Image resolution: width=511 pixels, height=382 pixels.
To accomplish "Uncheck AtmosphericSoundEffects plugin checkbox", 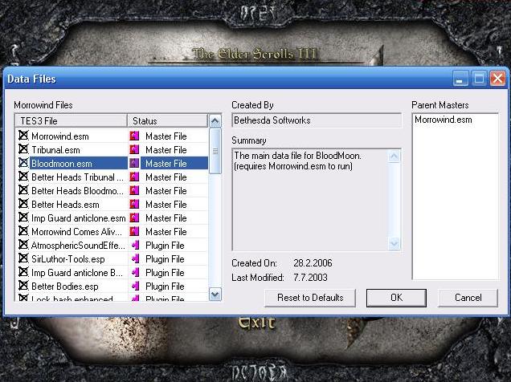I will coord(23,245).
